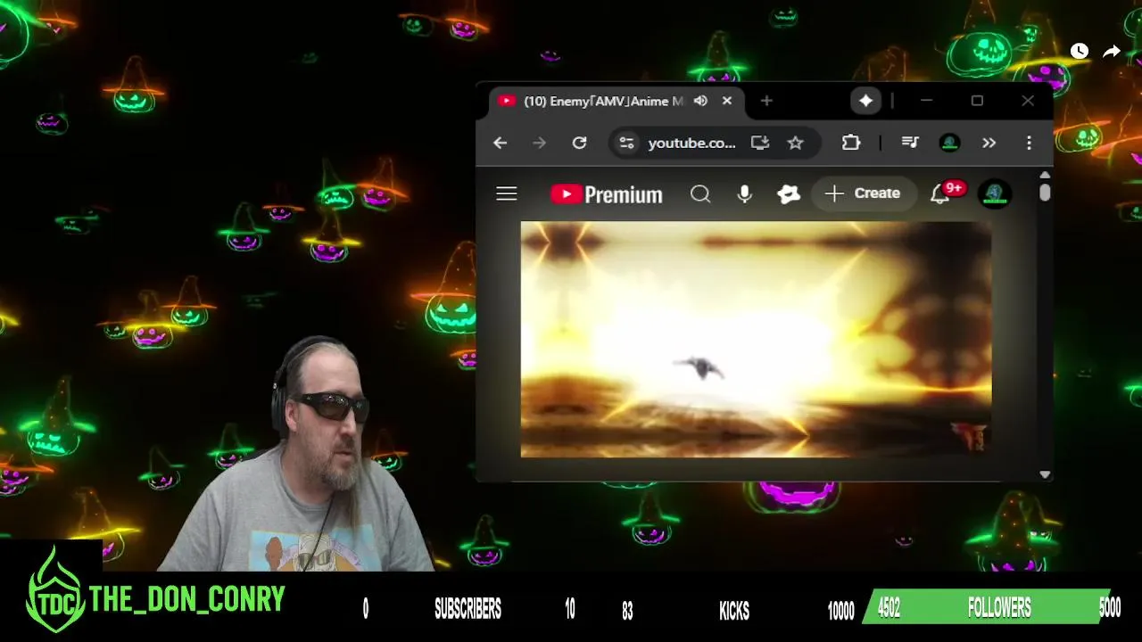Open a new browser tab

[x=766, y=101]
